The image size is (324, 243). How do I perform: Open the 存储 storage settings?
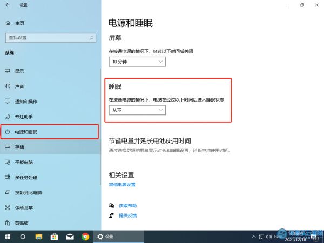(50, 147)
